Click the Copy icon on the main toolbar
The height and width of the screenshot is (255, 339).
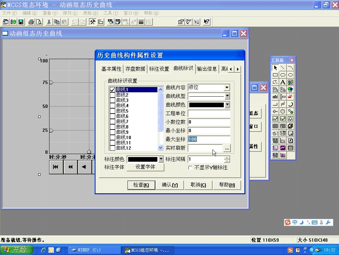pos(57,22)
